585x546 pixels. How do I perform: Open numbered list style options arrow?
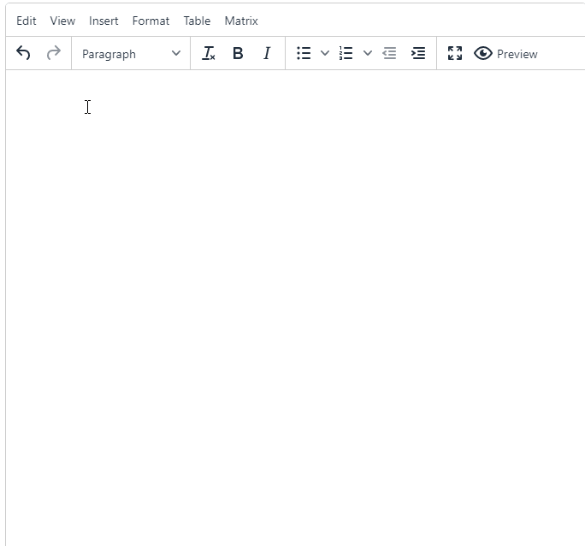pos(368,53)
